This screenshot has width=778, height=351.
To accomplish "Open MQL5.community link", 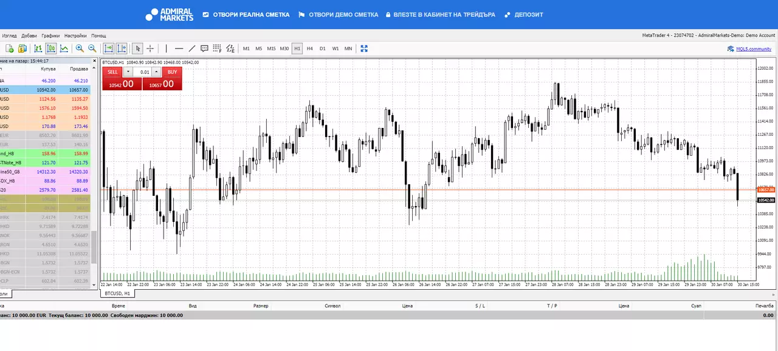I will [x=749, y=49].
